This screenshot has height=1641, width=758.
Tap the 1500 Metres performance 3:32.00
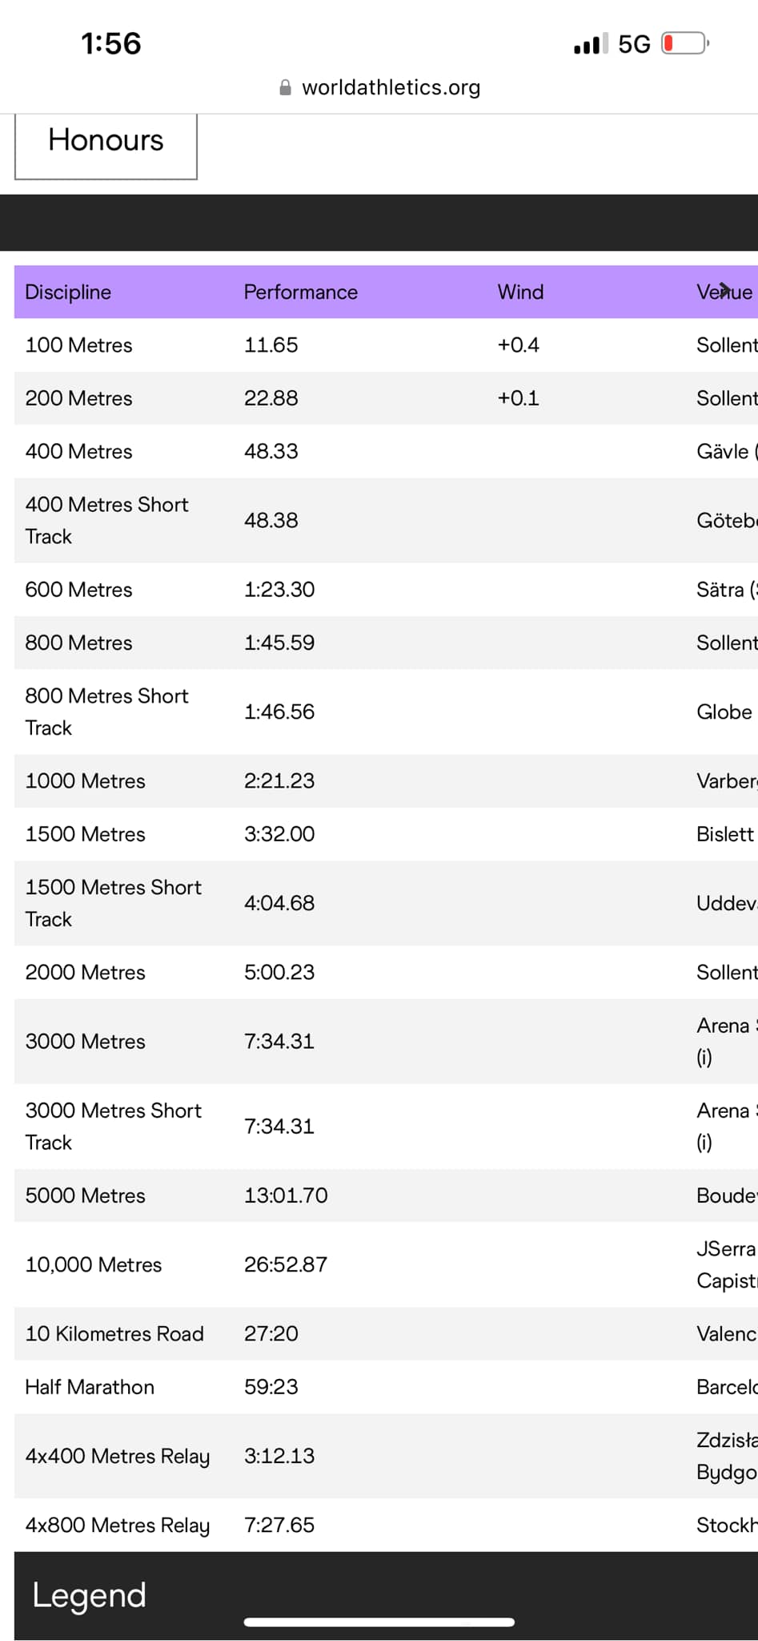[x=279, y=833]
